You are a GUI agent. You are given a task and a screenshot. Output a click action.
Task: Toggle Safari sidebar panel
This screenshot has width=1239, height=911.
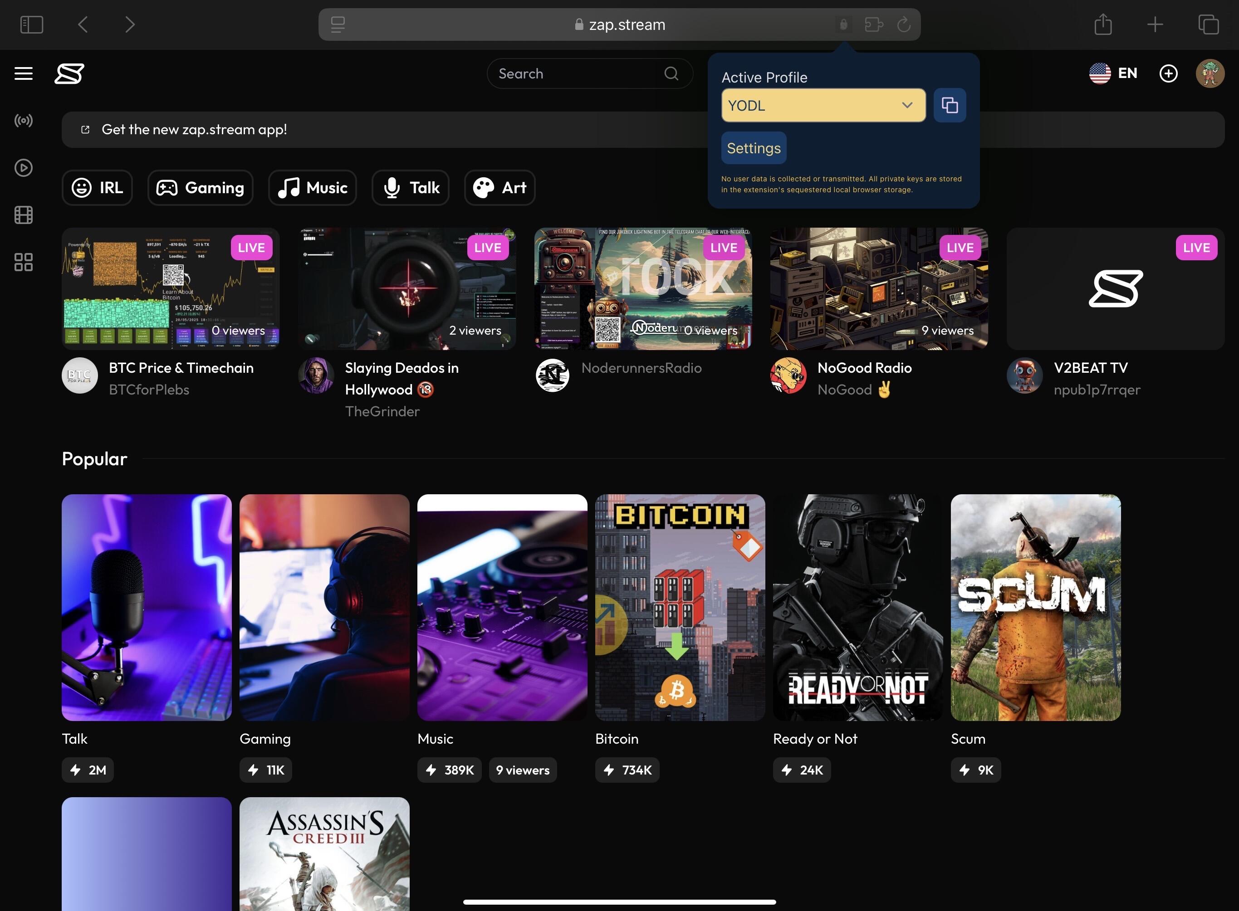(31, 24)
